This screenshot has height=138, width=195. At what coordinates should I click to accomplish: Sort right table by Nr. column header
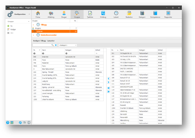point(115,50)
